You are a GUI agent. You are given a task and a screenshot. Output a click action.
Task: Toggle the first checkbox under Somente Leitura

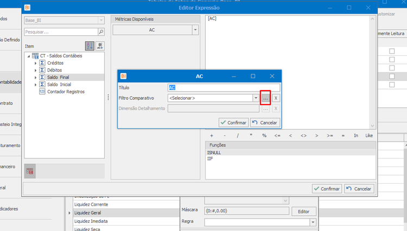392,51
